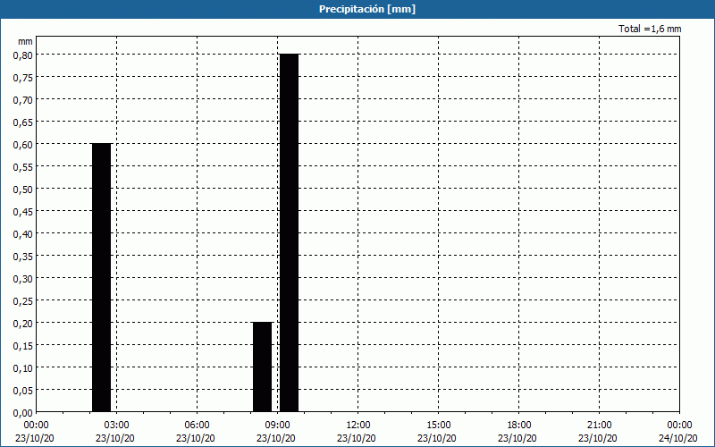Screen dimensions: 715x447
Task: Select the 0,15 y-axis value
Action: click(x=23, y=346)
